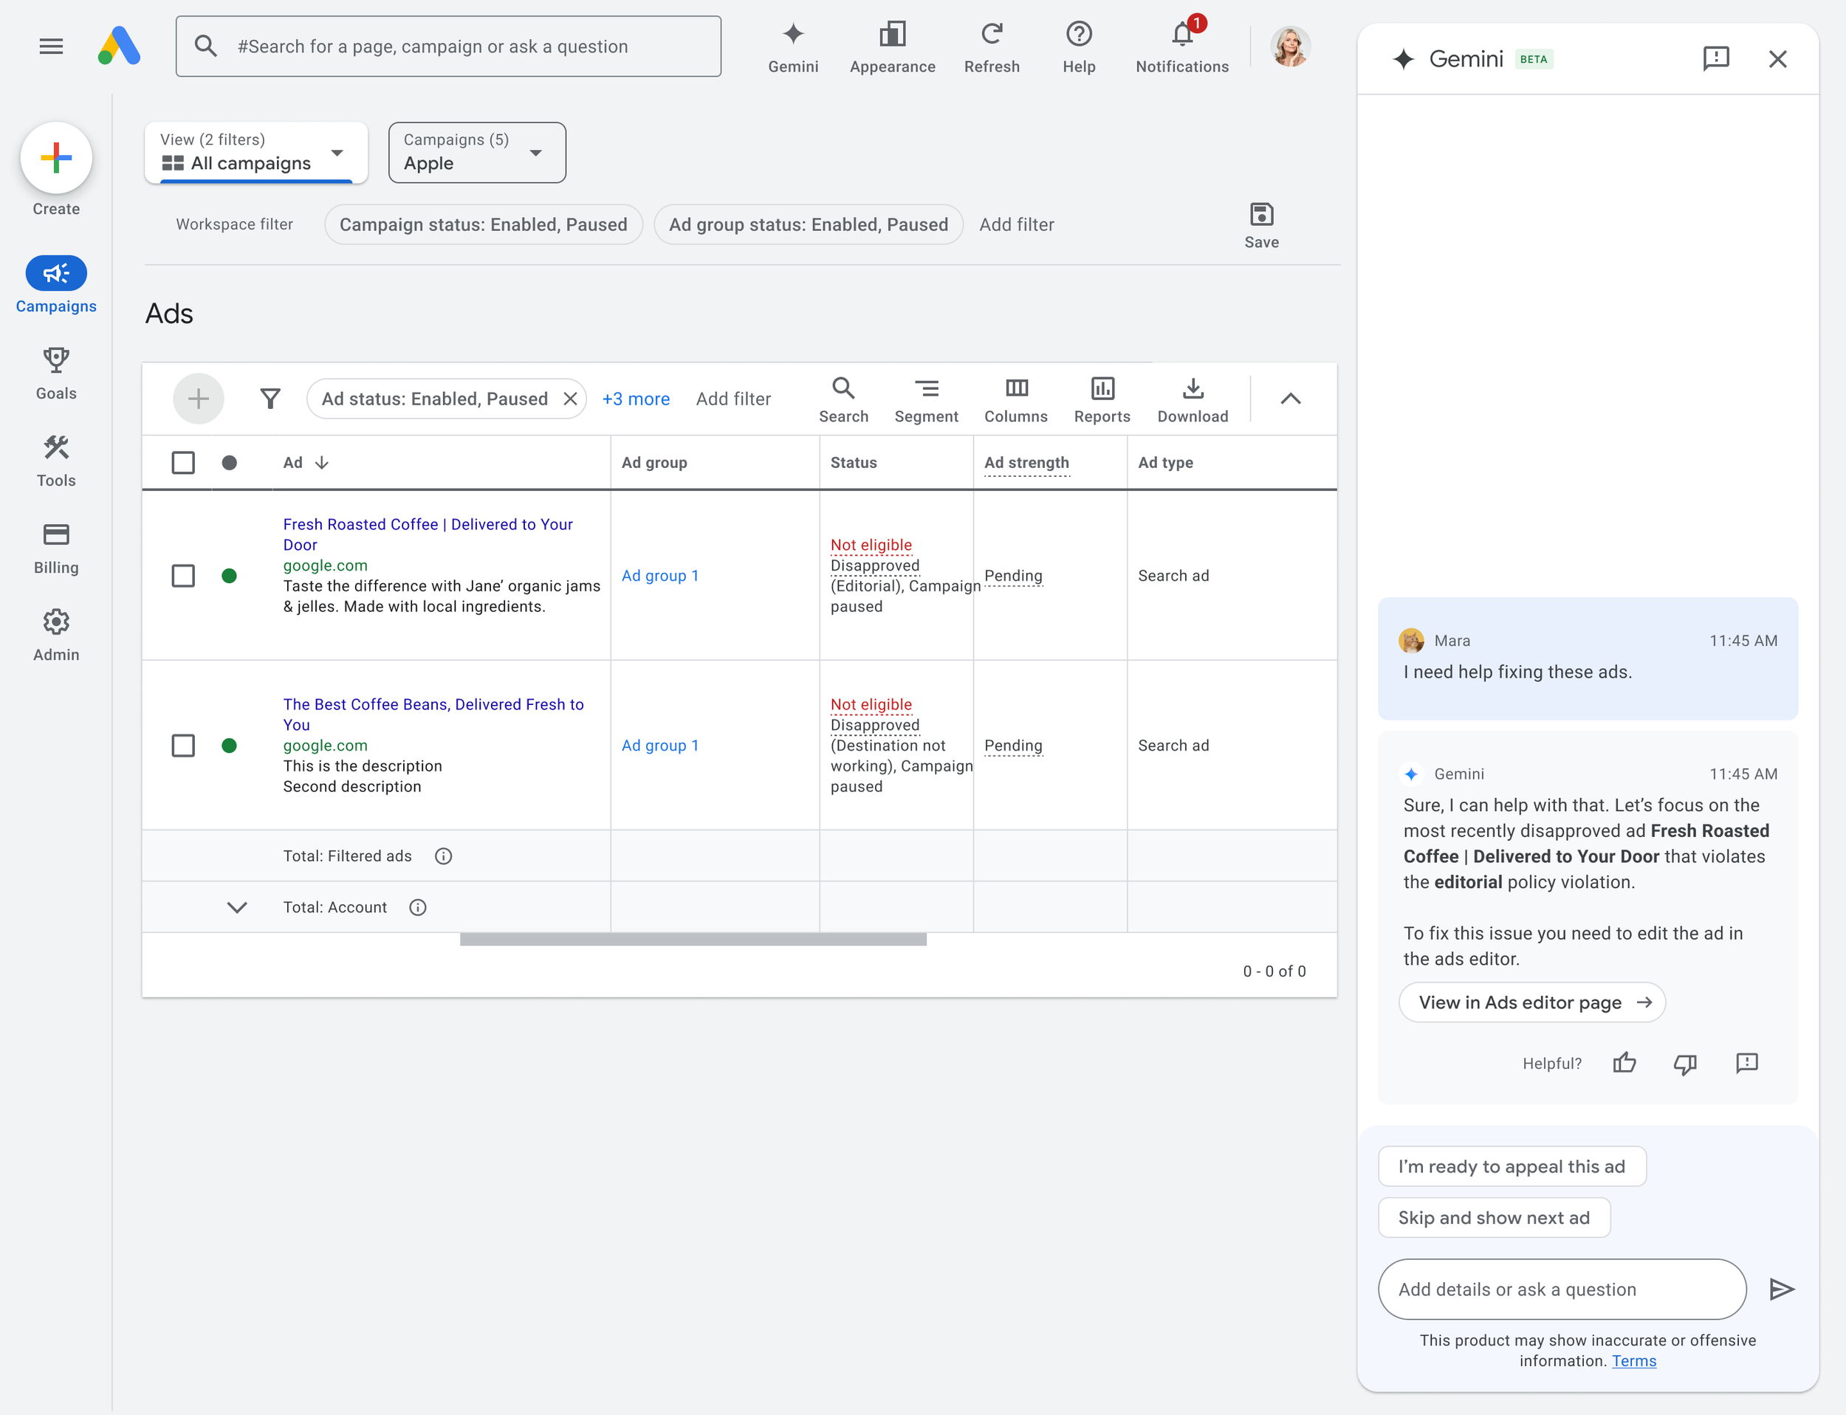Toggle the select-all ads header checkbox
This screenshot has width=1846, height=1415.
tap(183, 462)
